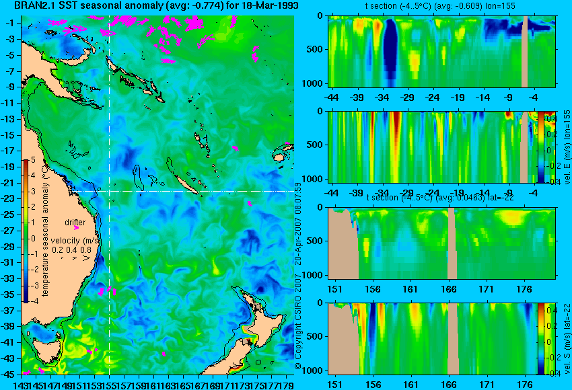Click the tan land column near -6 in the top section
The width and height of the screenshot is (572, 390).
point(525,51)
